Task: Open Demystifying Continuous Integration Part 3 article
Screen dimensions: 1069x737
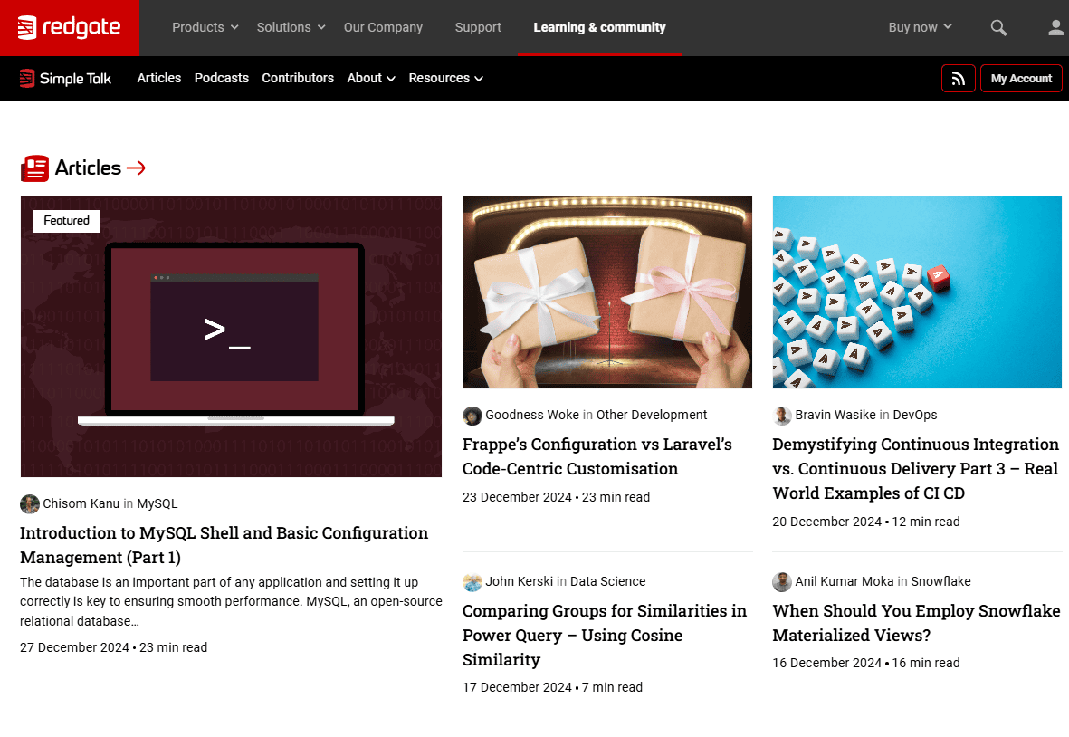Action: pyautogui.click(x=916, y=469)
